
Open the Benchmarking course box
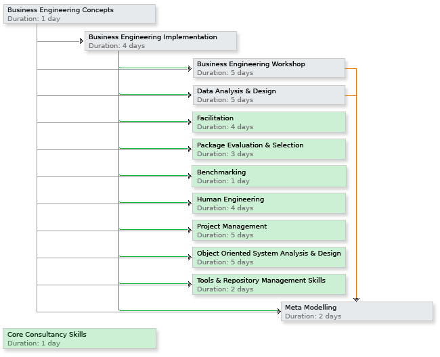269,176
